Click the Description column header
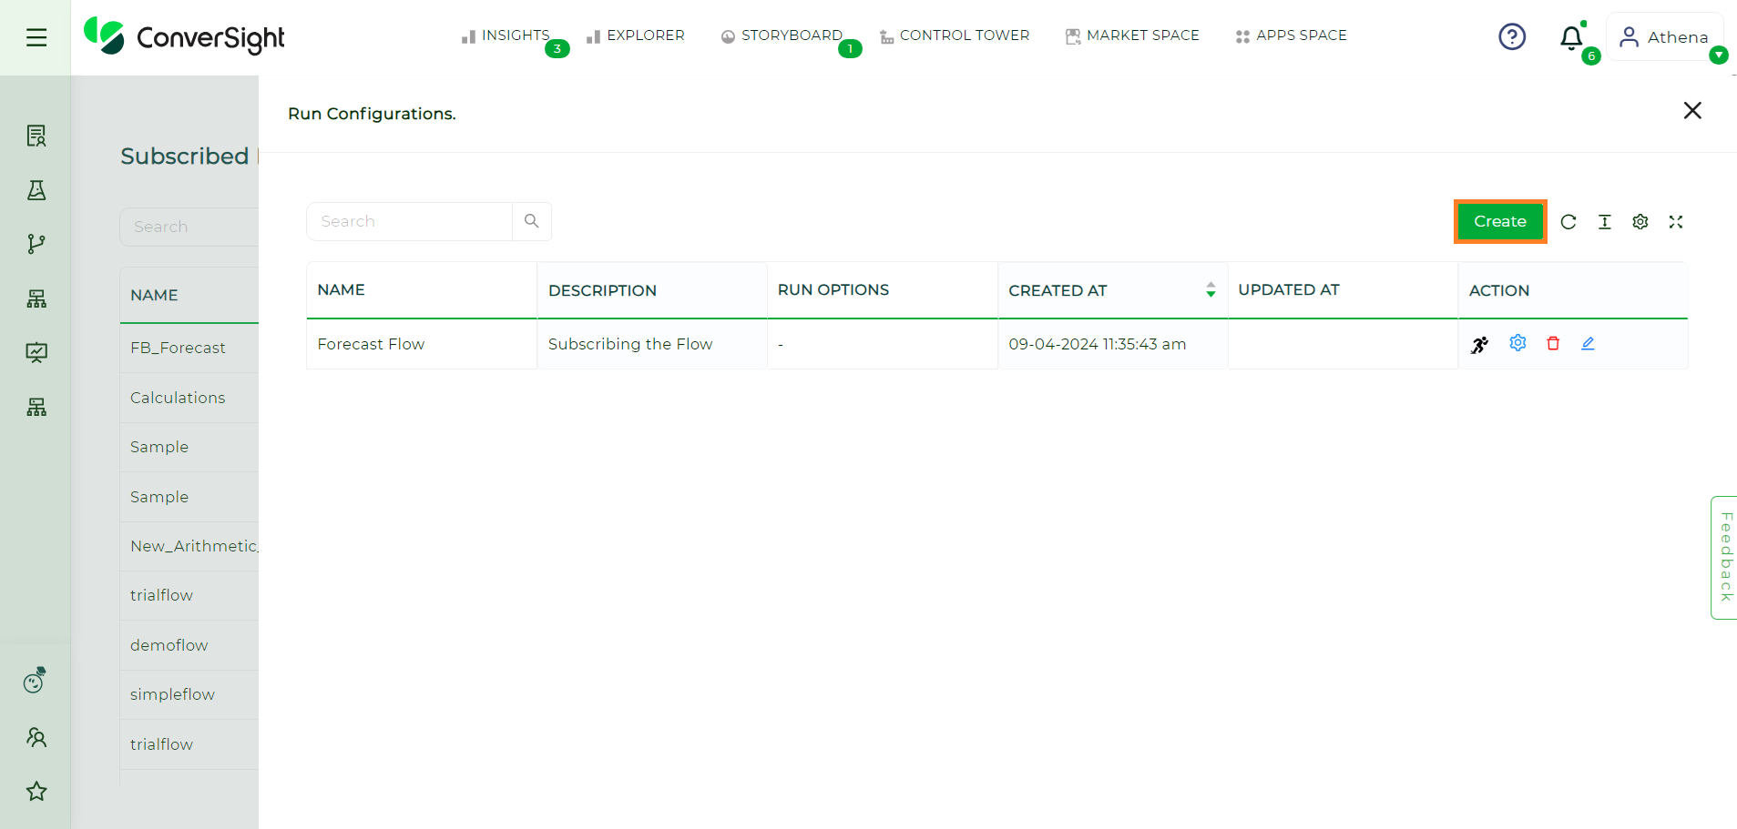 pyautogui.click(x=652, y=290)
